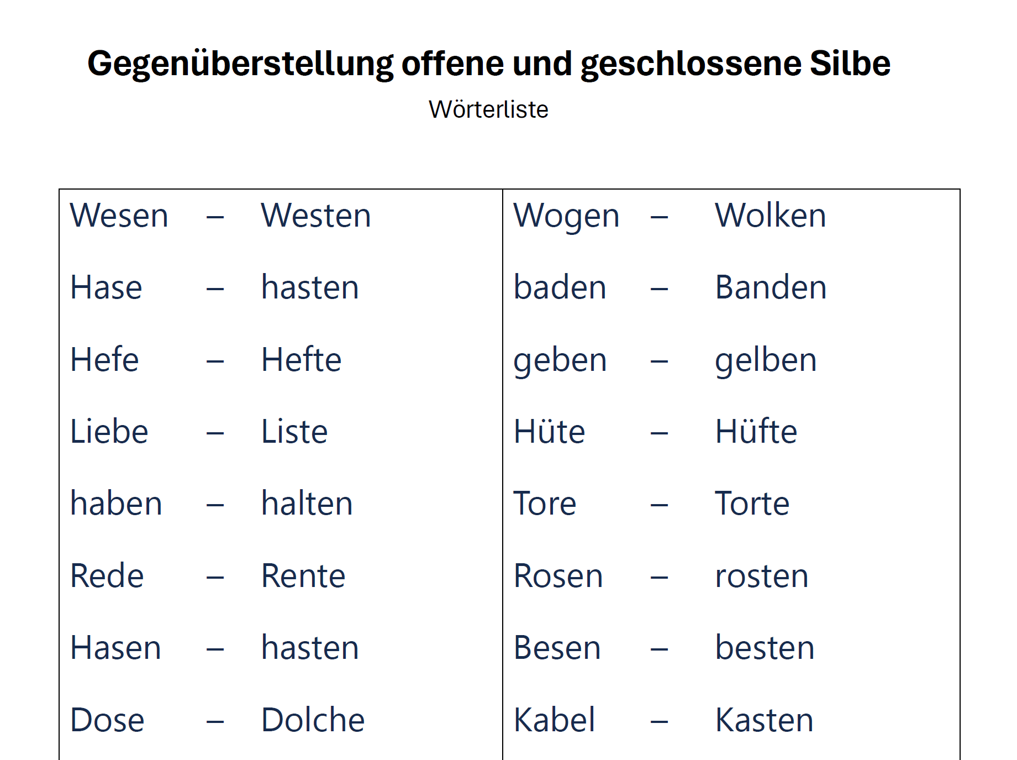This screenshot has height=760, width=1017.
Task: Click the subtitle 'Wörterliste'
Action: (488, 109)
